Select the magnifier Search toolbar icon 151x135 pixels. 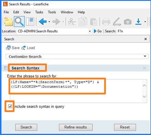[x=19, y=22]
